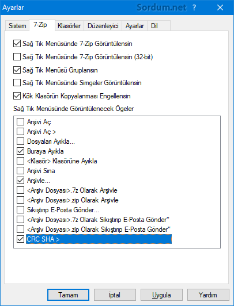Open the Ayarlar tab

pyautogui.click(x=135, y=26)
